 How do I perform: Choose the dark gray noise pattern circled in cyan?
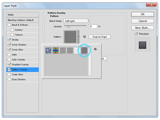tap(84, 50)
